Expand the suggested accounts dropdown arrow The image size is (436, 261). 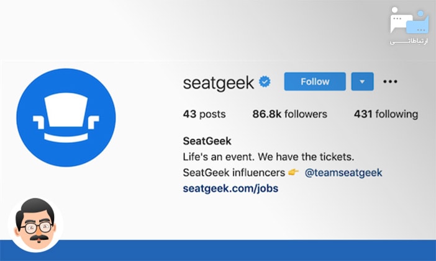click(362, 81)
